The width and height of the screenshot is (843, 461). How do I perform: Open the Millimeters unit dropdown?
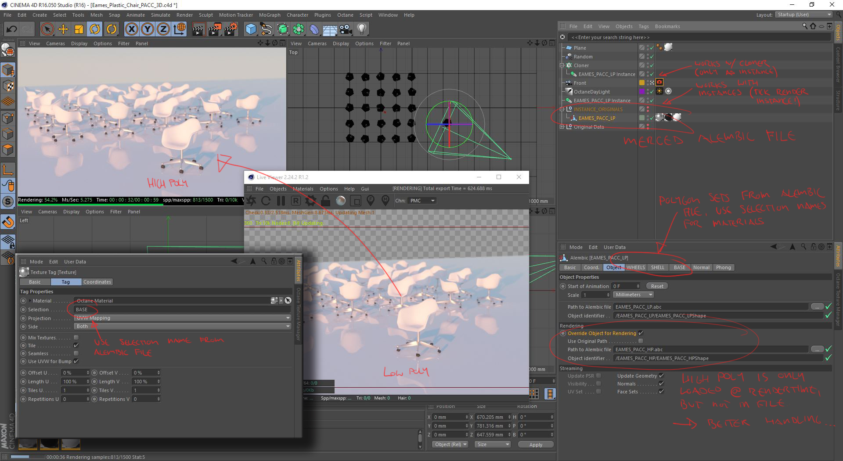coord(633,295)
